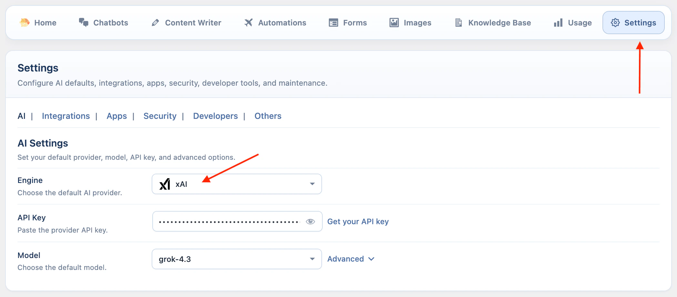Image resolution: width=677 pixels, height=297 pixels.
Task: Switch to the Developers tab
Action: (x=216, y=116)
